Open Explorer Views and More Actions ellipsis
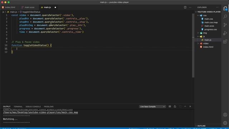The width and height of the screenshot is (229, 129). [x=217, y=7]
